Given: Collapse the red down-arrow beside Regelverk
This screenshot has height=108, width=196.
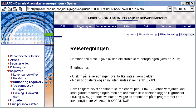Looking at the screenshot, I should pos(8,71).
